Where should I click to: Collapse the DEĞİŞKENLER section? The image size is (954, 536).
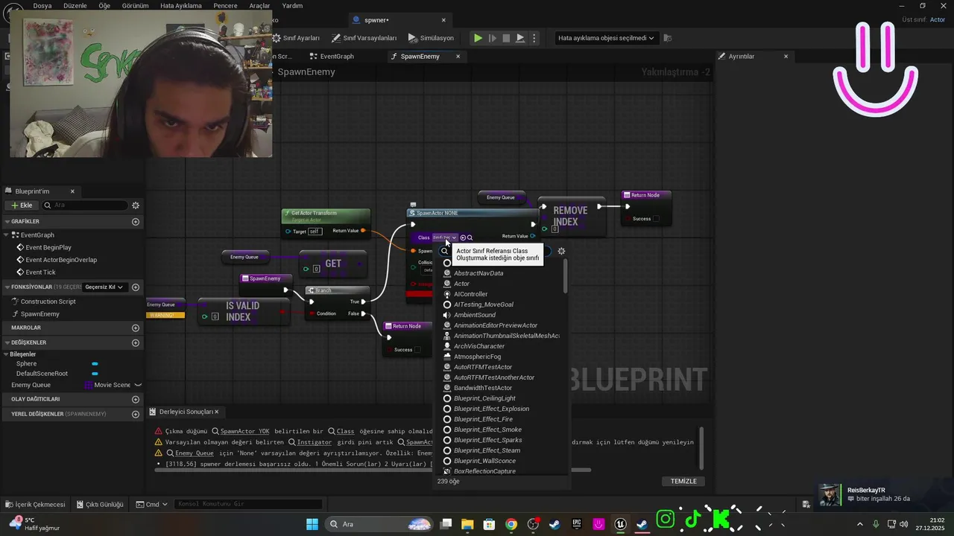pos(7,342)
